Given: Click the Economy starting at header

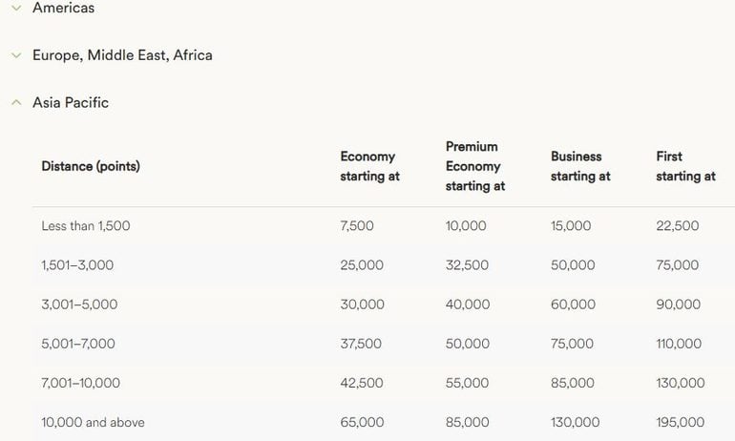Looking at the screenshot, I should [x=369, y=166].
